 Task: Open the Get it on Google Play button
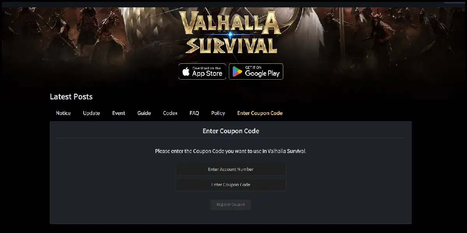tap(256, 71)
